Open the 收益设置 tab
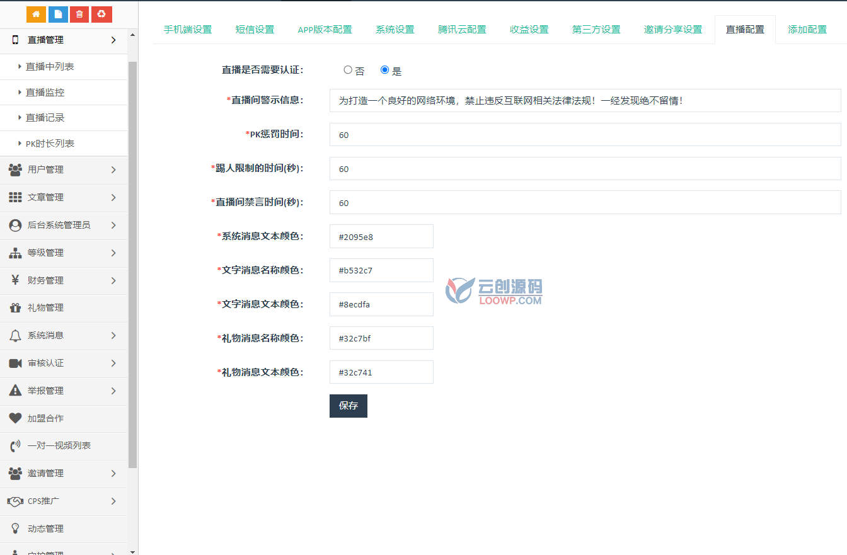 pyautogui.click(x=529, y=30)
